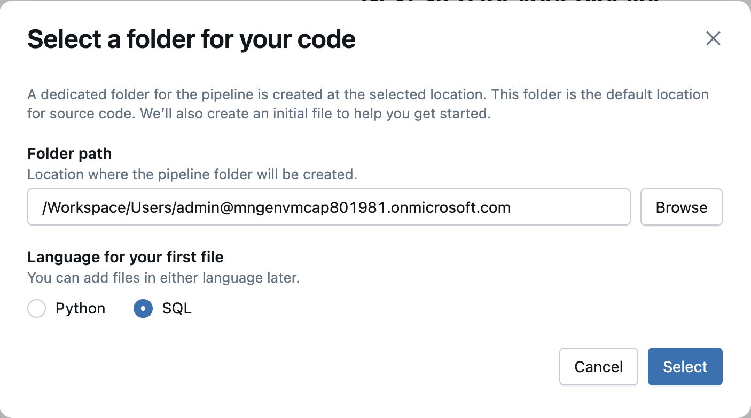Switch language selection to Python
This screenshot has width=751, height=418.
pyautogui.click(x=36, y=308)
